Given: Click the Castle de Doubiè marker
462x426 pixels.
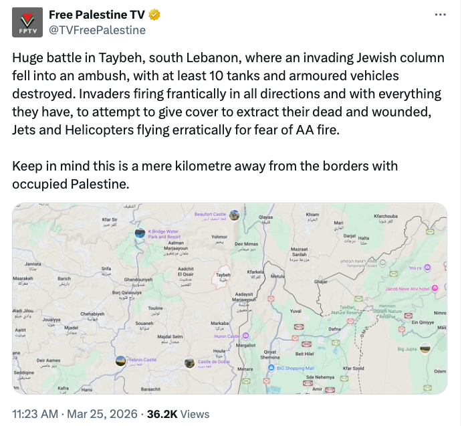Looking at the screenshot, I should coord(190,362).
